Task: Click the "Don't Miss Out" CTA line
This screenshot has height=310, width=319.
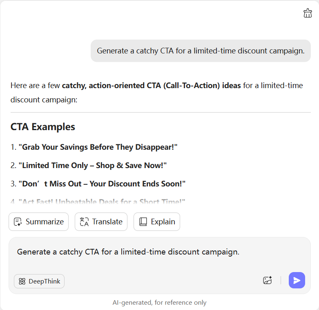Action: (102, 184)
